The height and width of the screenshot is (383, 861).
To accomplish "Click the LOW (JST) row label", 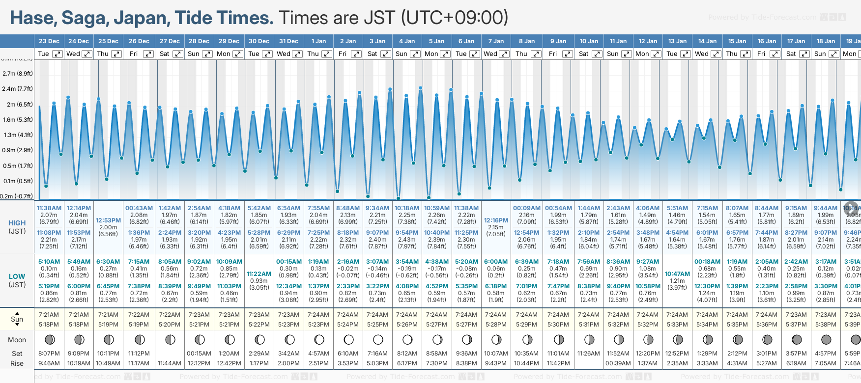I will click(17, 280).
